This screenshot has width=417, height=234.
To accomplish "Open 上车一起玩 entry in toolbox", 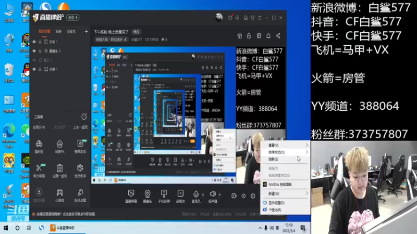I will tap(80, 127).
